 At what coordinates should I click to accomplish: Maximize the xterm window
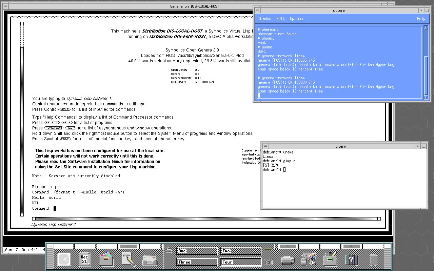[x=424, y=146]
